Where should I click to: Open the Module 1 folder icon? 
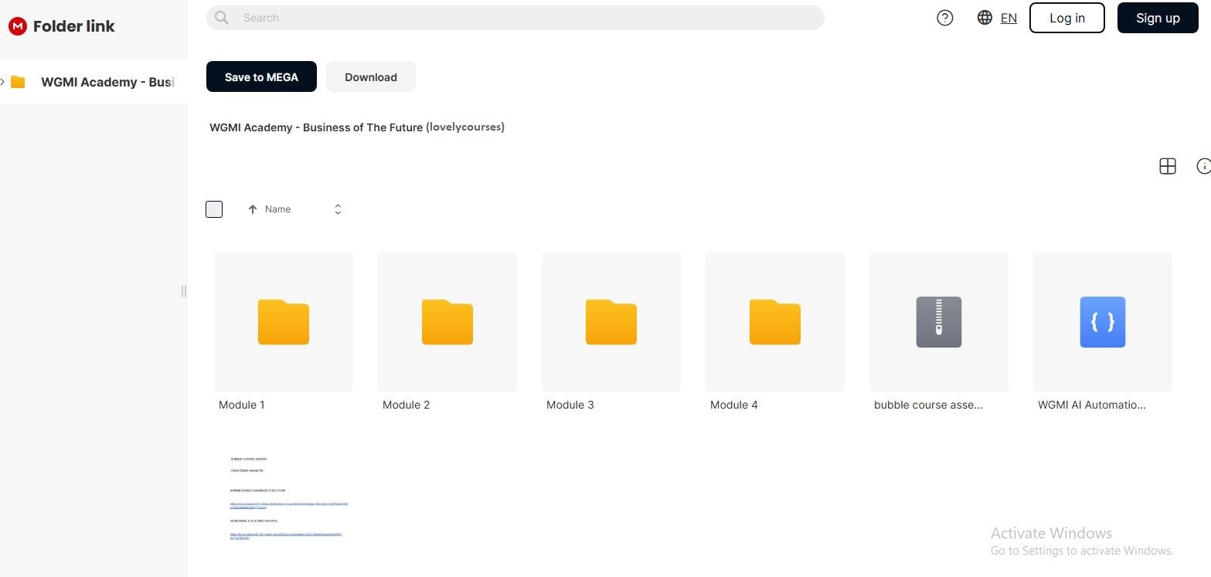[x=283, y=321]
